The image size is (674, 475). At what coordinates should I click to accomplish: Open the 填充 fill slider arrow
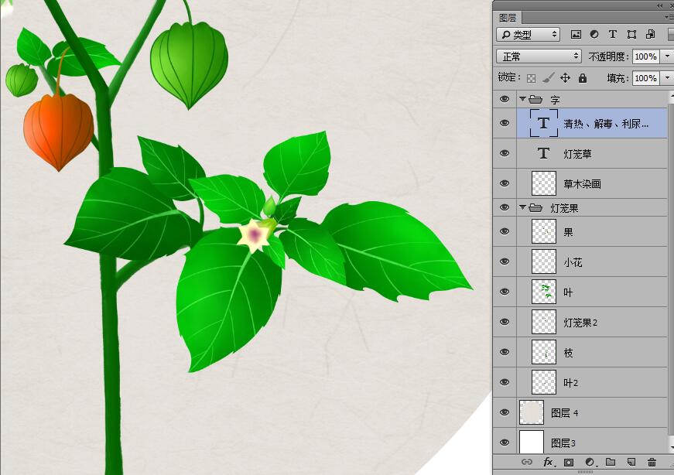(x=667, y=78)
